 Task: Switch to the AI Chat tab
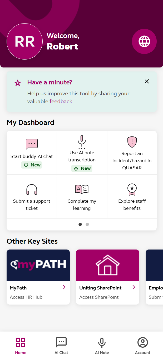pos(61,345)
